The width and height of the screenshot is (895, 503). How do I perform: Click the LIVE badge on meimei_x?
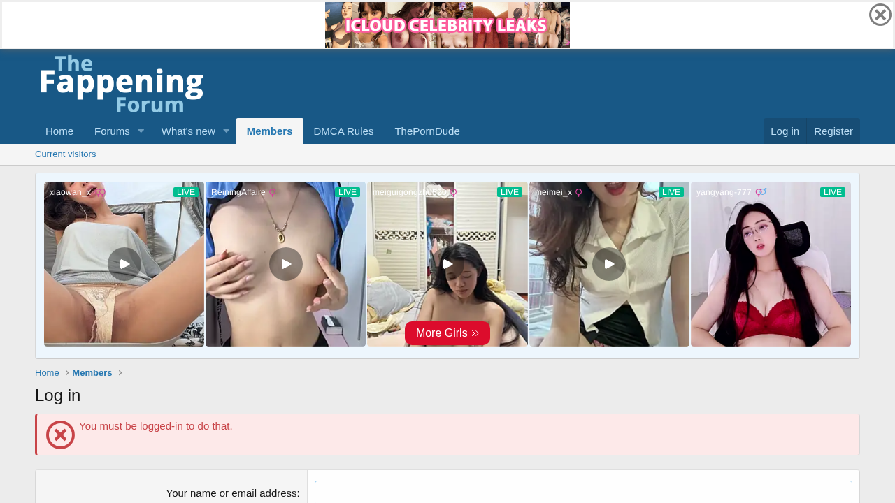pos(671,192)
